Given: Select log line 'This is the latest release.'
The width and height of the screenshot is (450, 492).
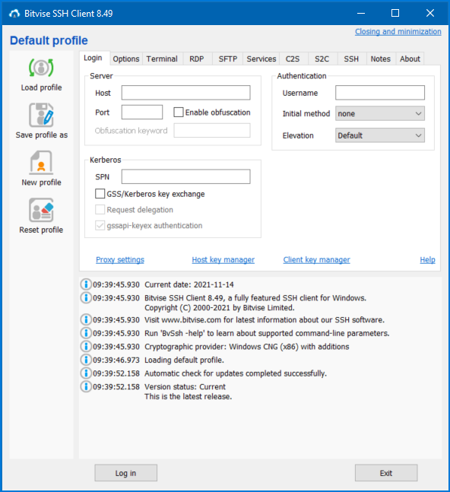Looking at the screenshot, I should (x=189, y=397).
